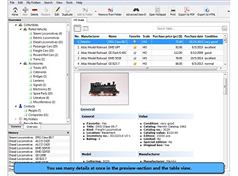Image resolution: width=238 pixels, height=176 pixels.
Task: Open the Edit menu
Action: click(x=20, y=3)
